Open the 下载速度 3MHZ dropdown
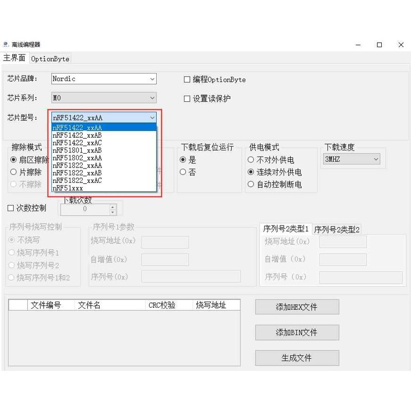The height and width of the screenshot is (411, 411). [x=351, y=159]
